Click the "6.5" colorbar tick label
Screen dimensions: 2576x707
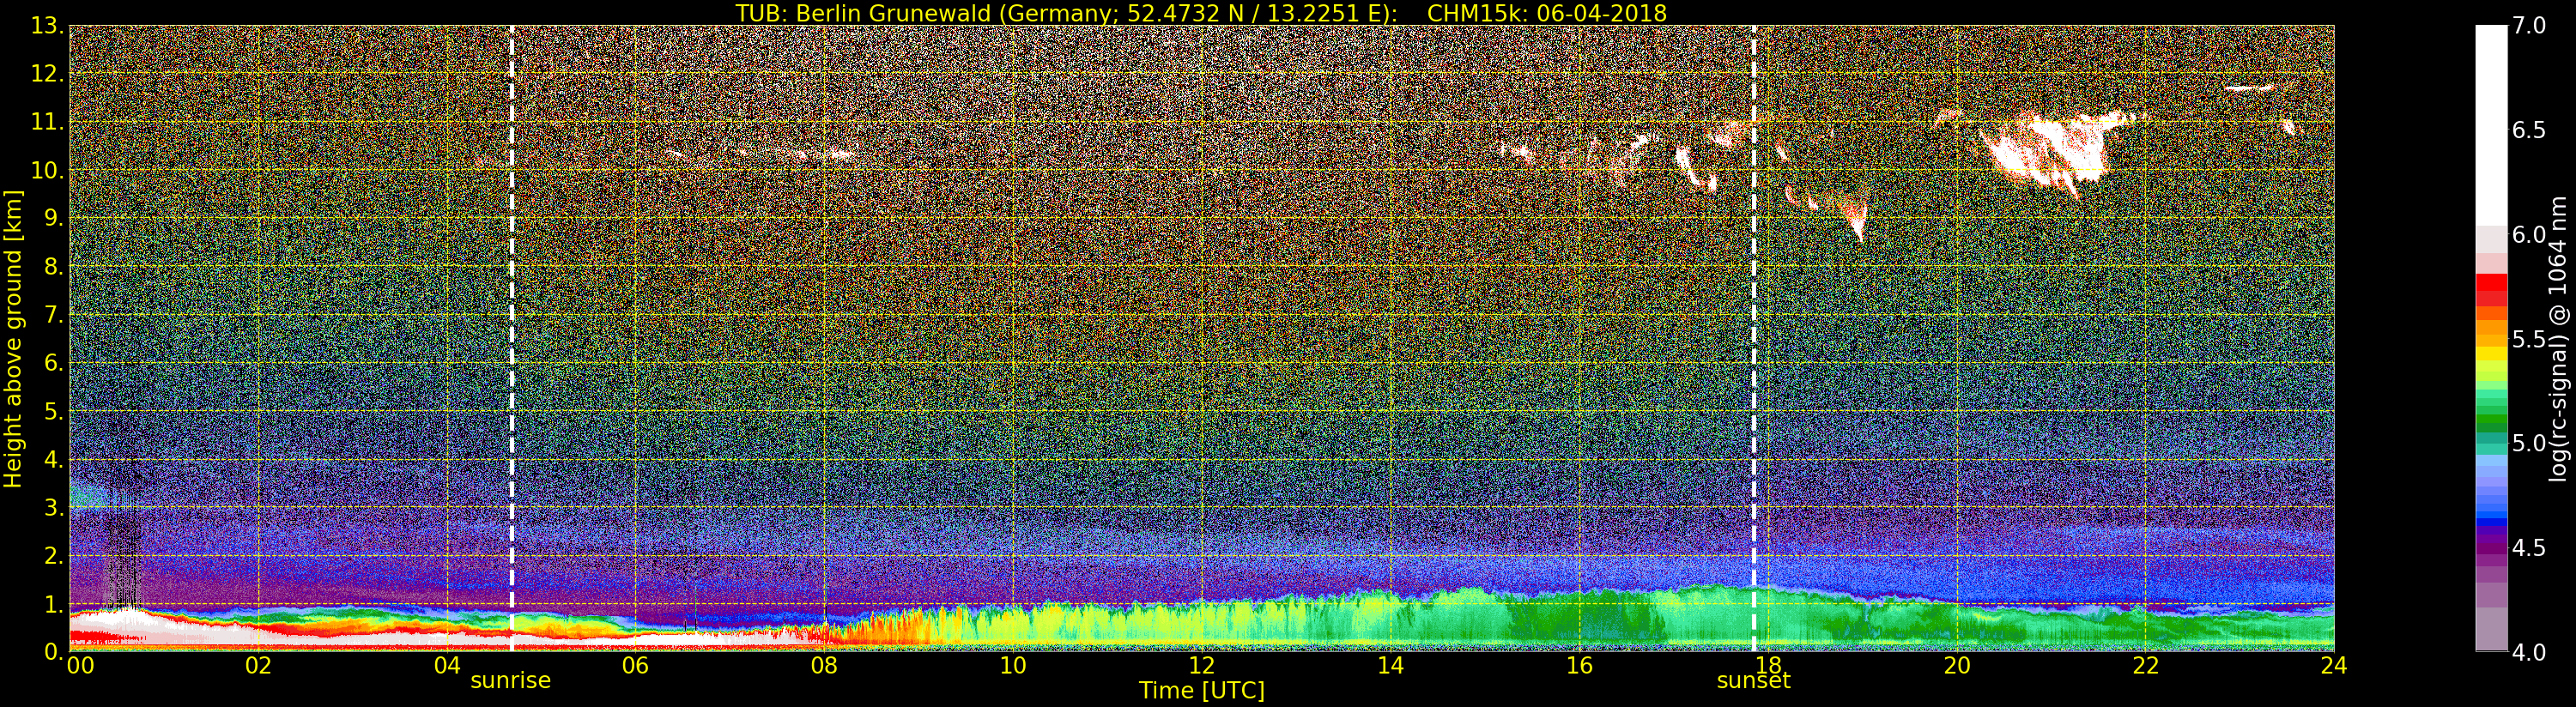tap(2529, 130)
